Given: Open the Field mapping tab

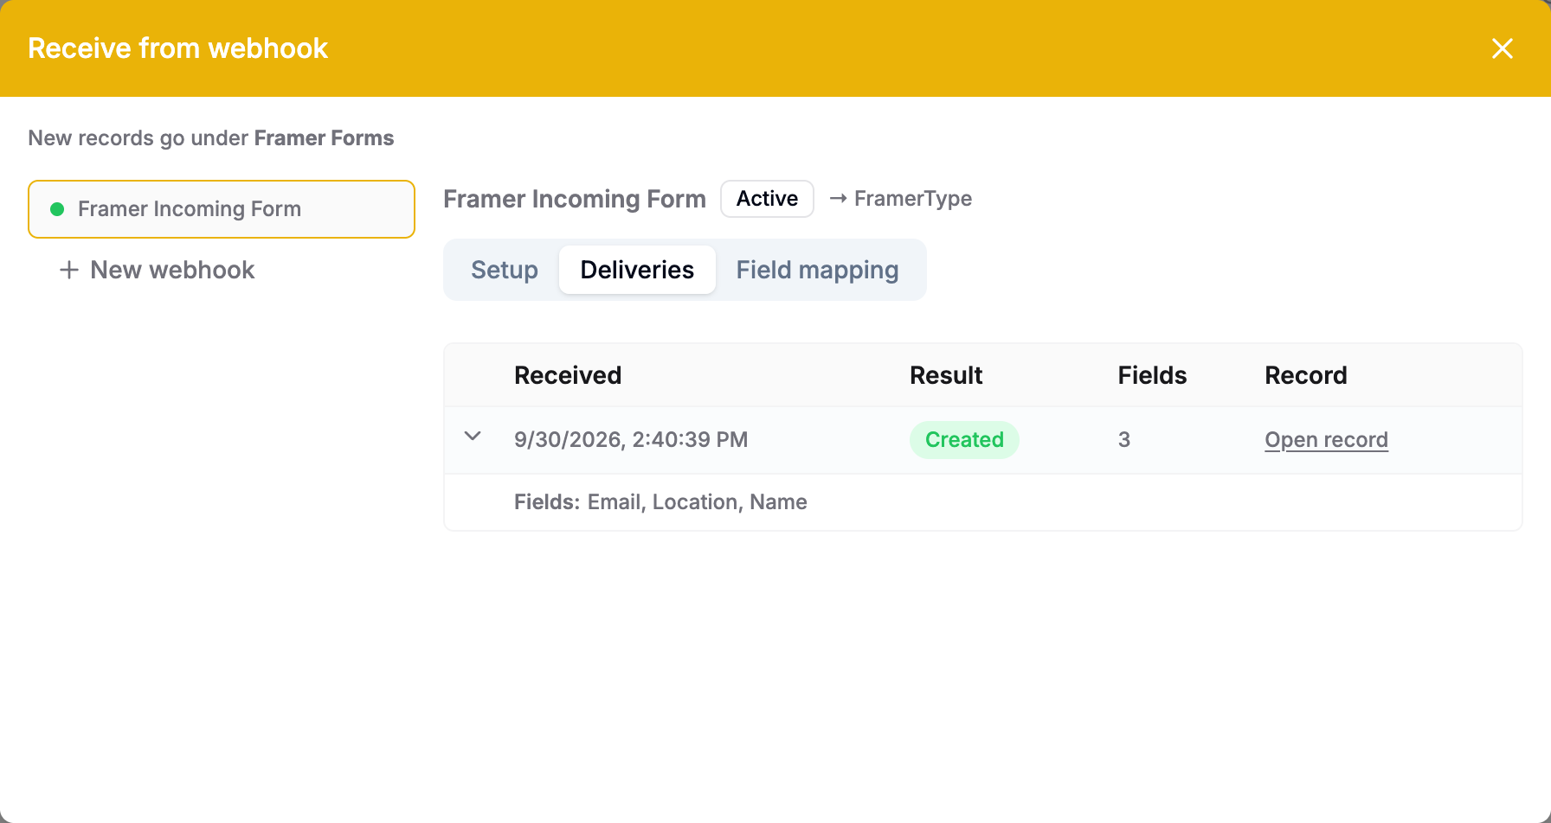Looking at the screenshot, I should 817,270.
